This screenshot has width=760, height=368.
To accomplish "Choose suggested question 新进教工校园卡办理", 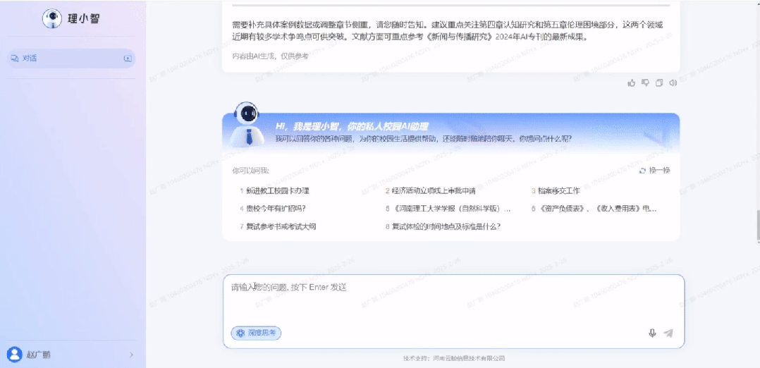I will [277, 190].
